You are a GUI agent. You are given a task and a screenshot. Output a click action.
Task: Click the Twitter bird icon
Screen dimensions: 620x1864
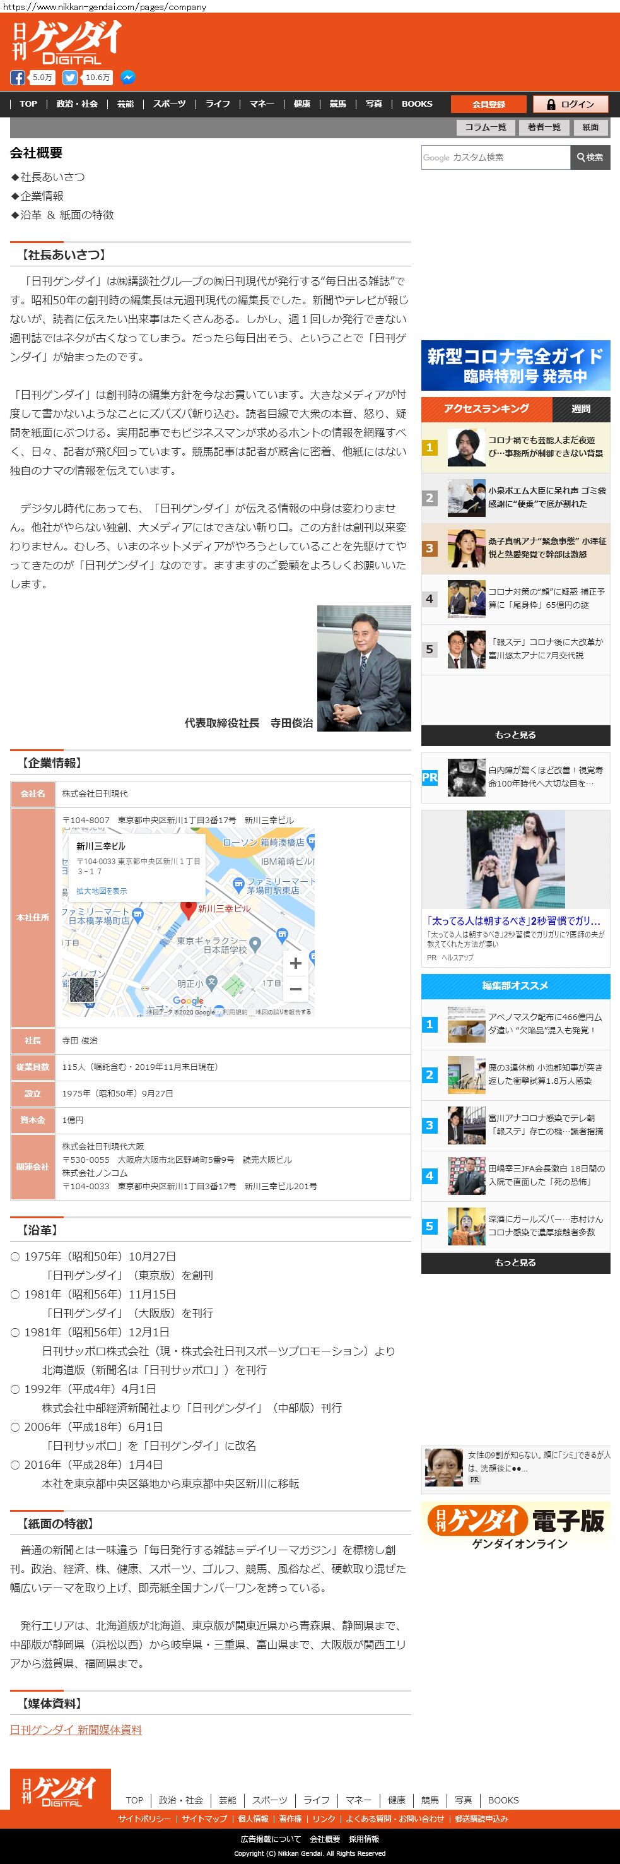(69, 78)
